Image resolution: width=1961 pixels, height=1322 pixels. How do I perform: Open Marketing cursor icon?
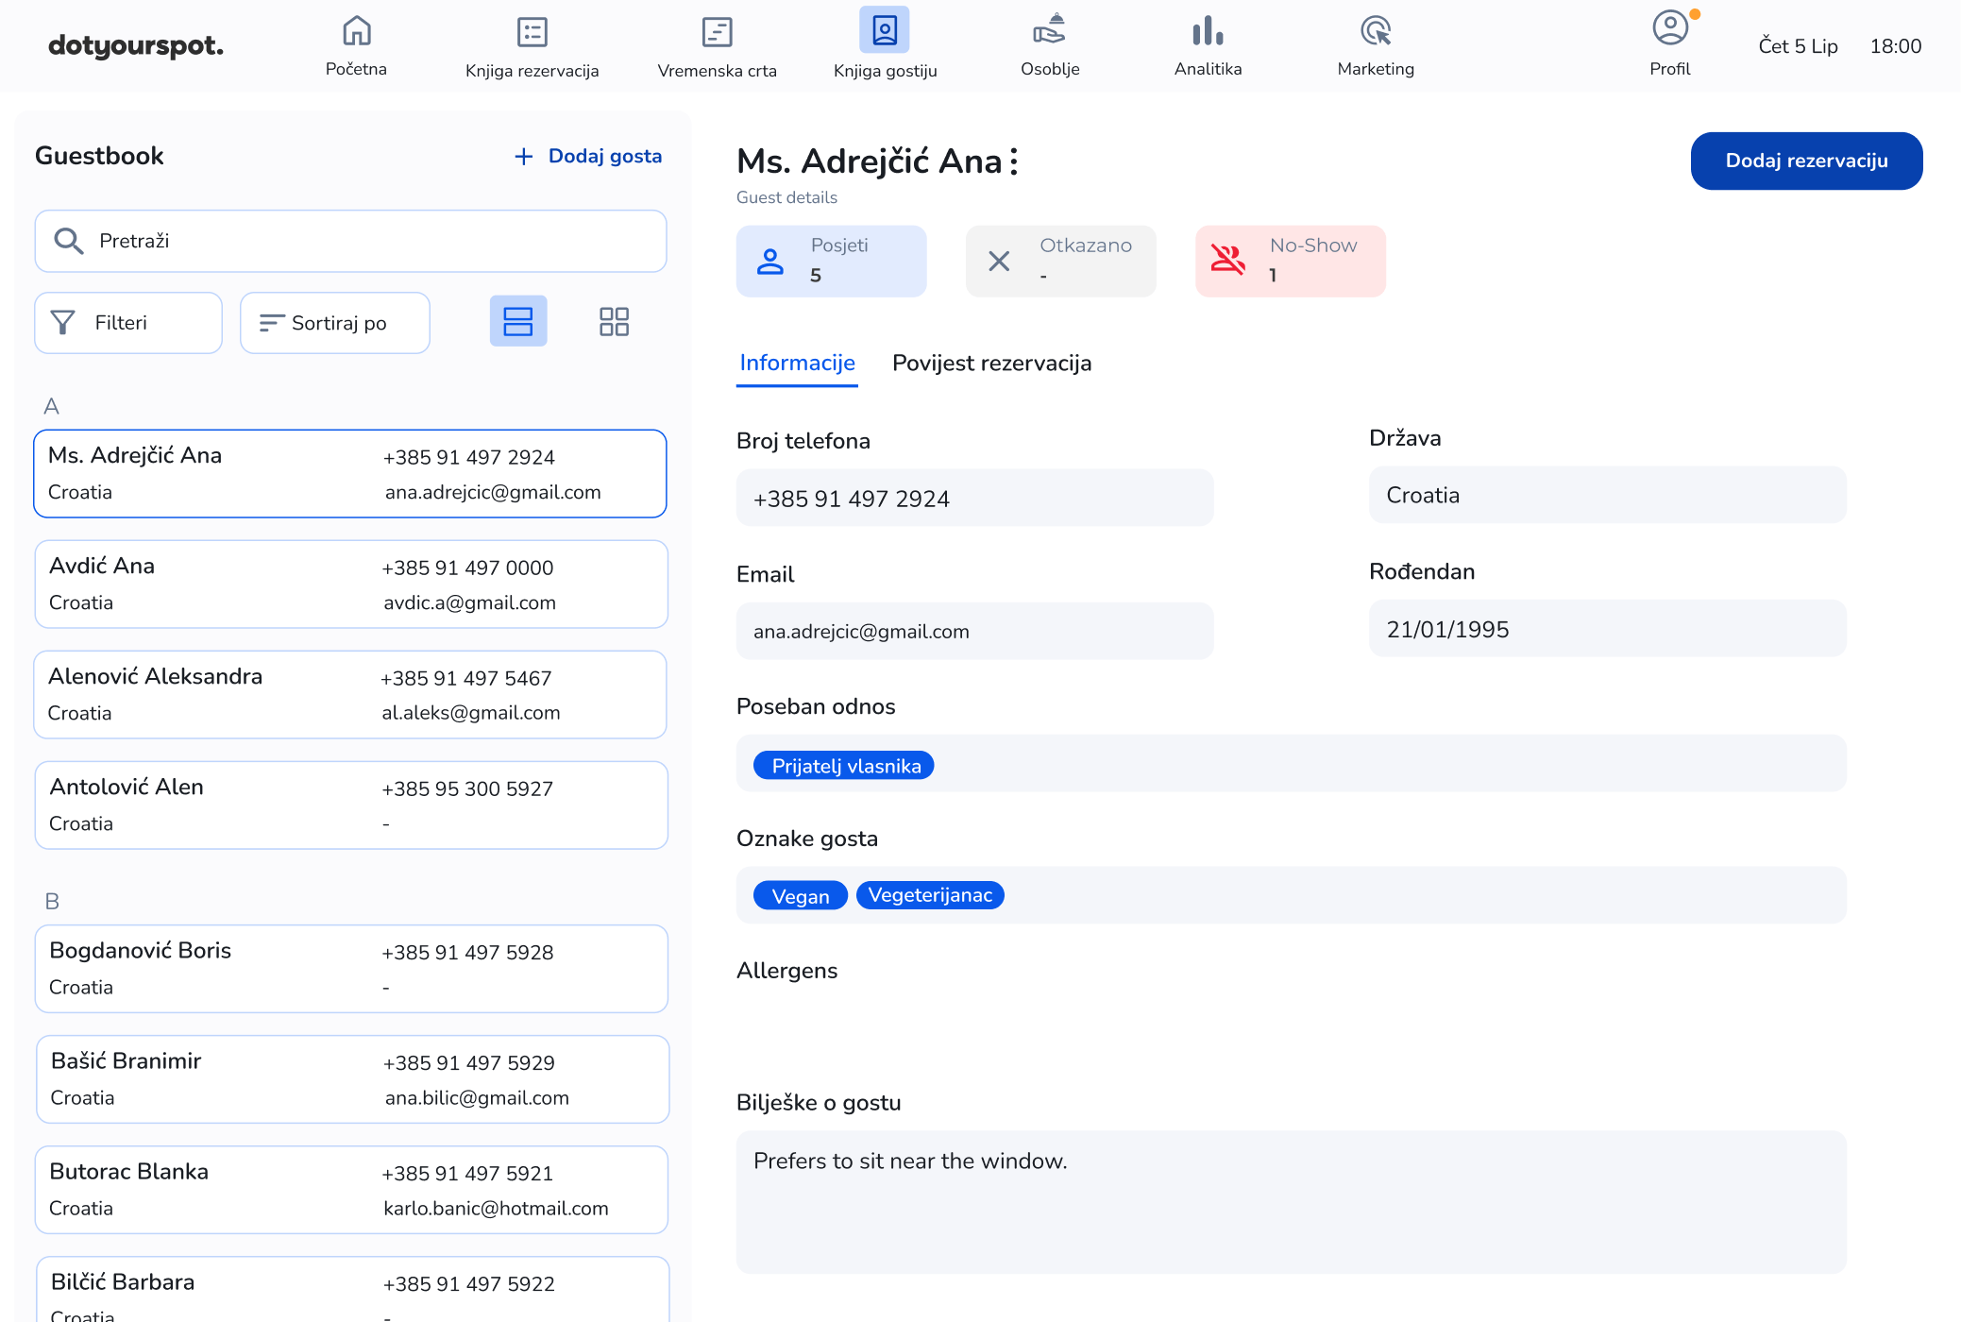[x=1376, y=32]
